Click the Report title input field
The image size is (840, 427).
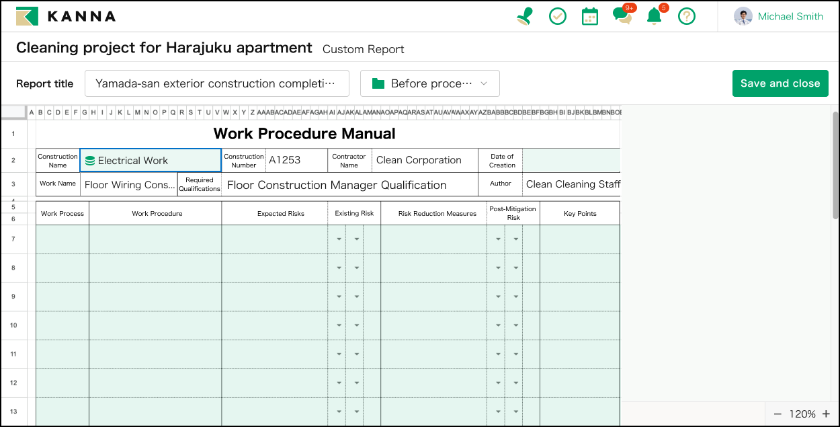(216, 83)
